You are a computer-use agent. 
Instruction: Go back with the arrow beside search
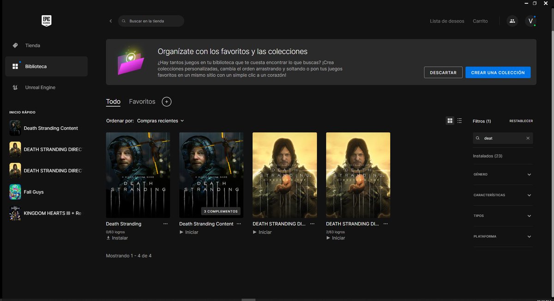pos(111,21)
